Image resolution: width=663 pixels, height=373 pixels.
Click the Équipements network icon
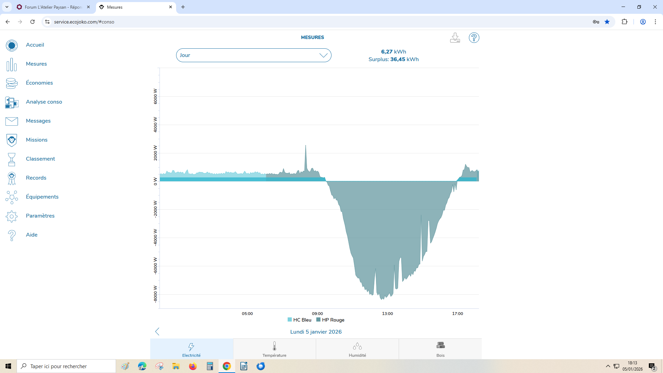(11, 197)
